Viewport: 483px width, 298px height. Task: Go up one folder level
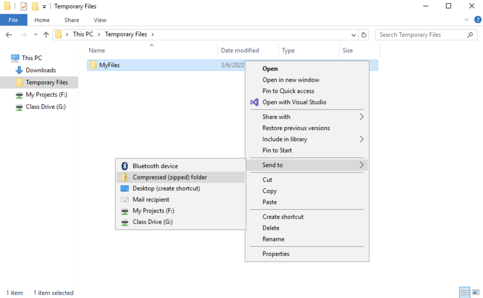(x=46, y=35)
